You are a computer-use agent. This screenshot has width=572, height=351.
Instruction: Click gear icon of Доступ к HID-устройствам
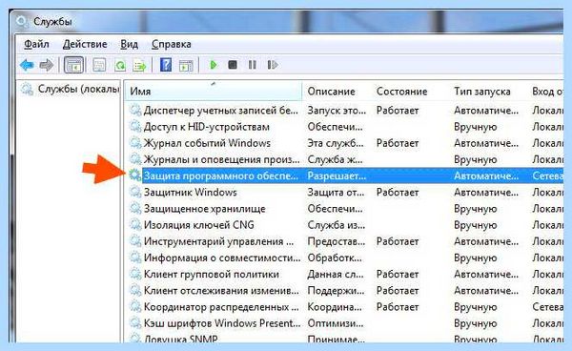135,126
